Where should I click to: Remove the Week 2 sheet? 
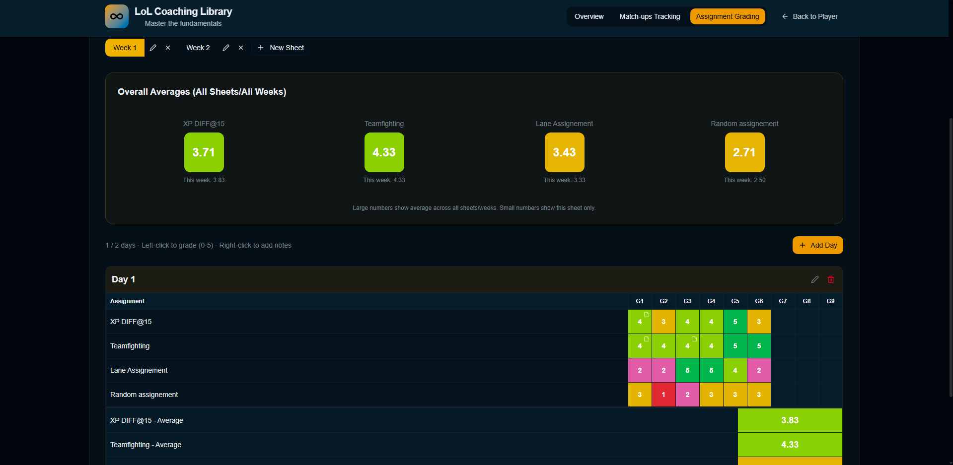pos(241,48)
